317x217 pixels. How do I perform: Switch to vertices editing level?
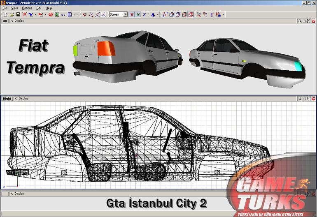pyautogui.click(x=165, y=14)
